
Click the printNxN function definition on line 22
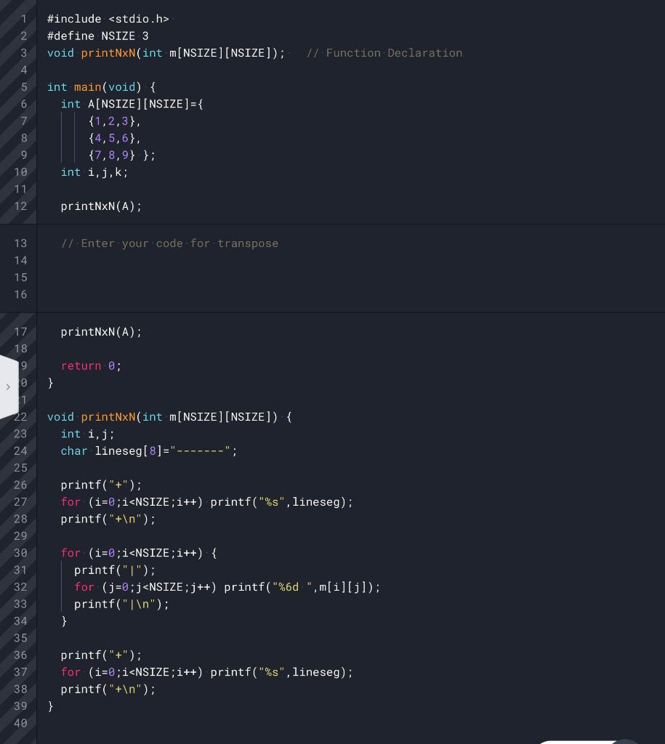(x=169, y=417)
